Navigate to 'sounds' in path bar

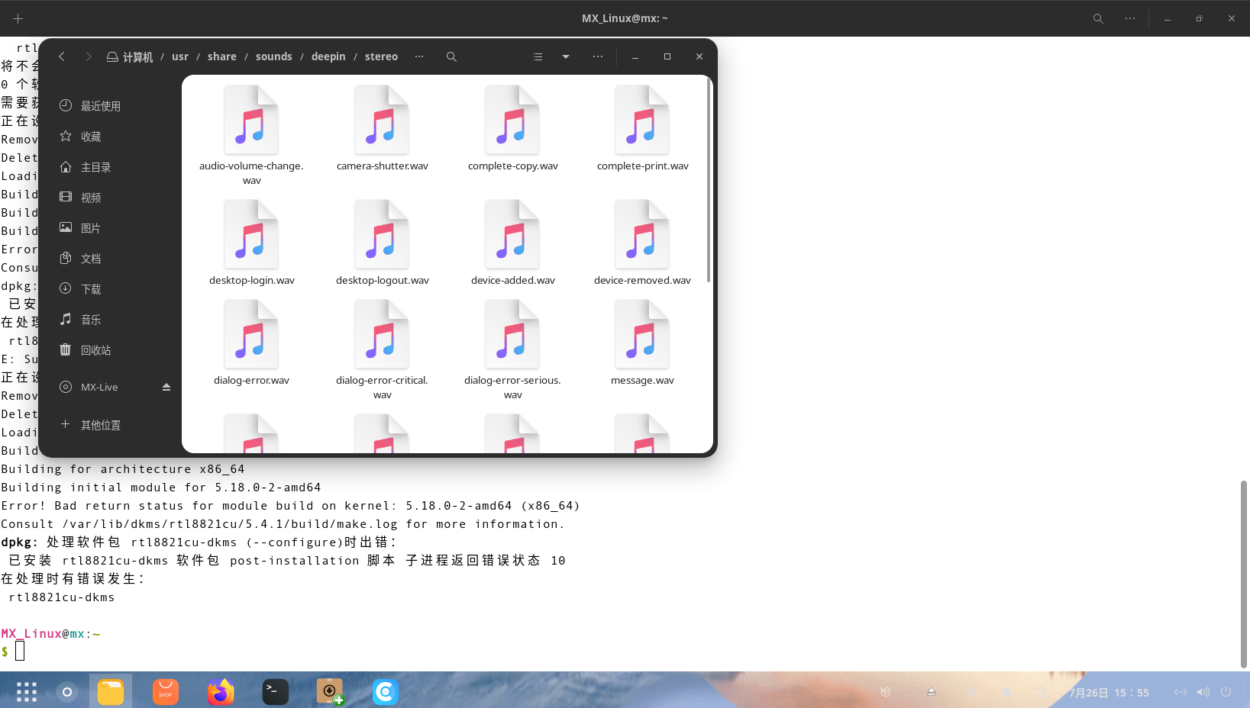click(x=273, y=56)
